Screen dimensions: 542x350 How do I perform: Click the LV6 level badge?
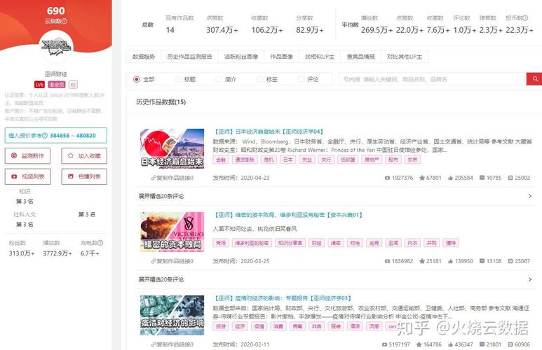click(39, 85)
